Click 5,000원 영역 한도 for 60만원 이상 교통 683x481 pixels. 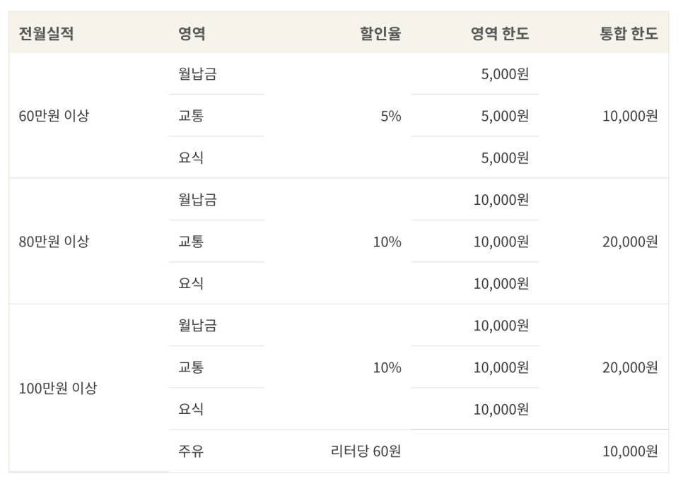click(x=505, y=116)
